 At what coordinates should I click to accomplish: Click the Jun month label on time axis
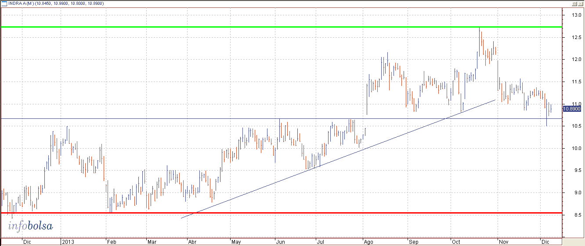[280, 242]
